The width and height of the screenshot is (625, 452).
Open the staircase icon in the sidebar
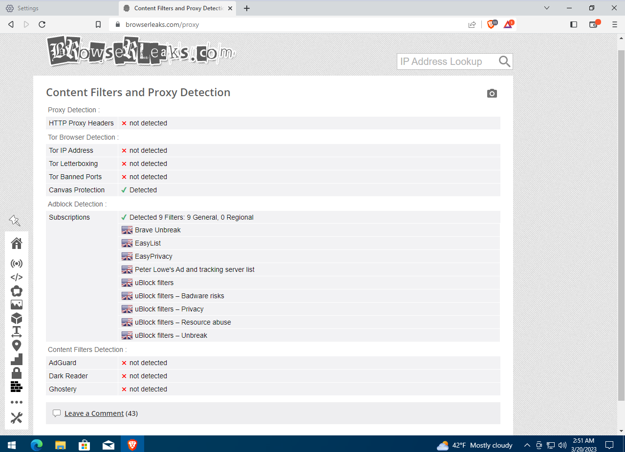[x=17, y=360]
